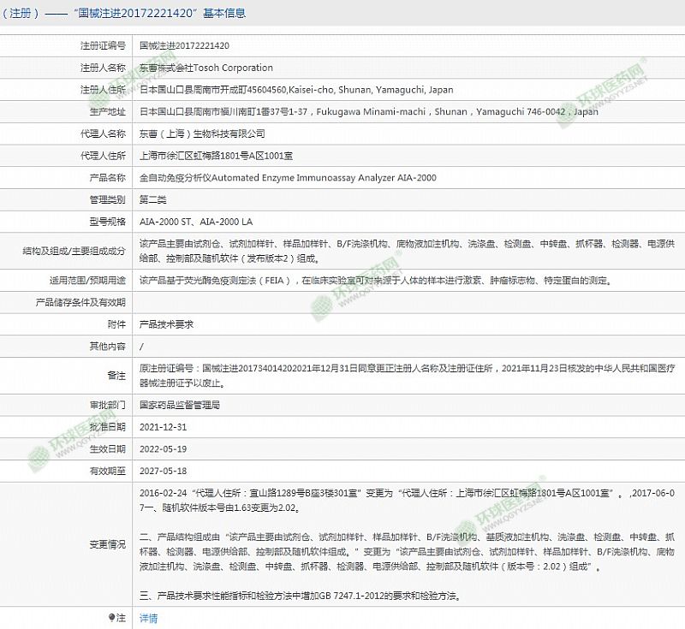Click the approval date 2021-12-31

162,426
